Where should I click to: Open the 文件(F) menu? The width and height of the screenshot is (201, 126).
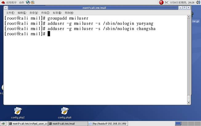point(10,13)
